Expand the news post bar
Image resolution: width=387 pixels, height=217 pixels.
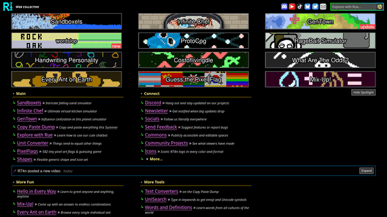click(x=366, y=171)
